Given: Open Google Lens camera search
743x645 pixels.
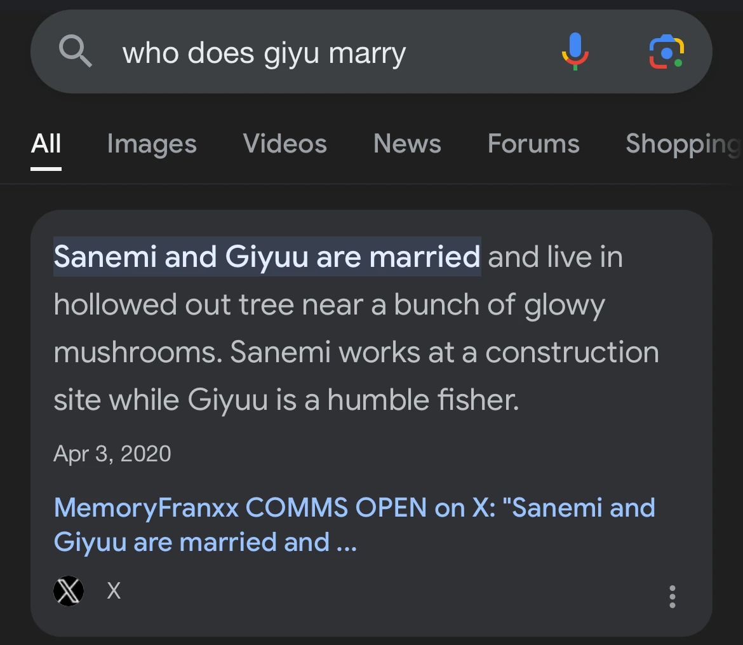Looking at the screenshot, I should pos(666,52).
